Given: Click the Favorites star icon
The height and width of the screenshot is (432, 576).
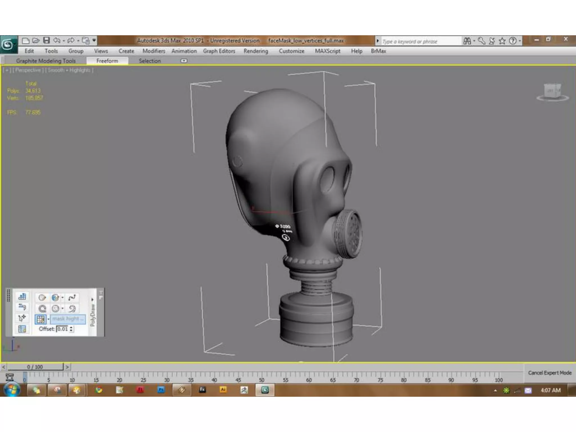Looking at the screenshot, I should click(502, 41).
